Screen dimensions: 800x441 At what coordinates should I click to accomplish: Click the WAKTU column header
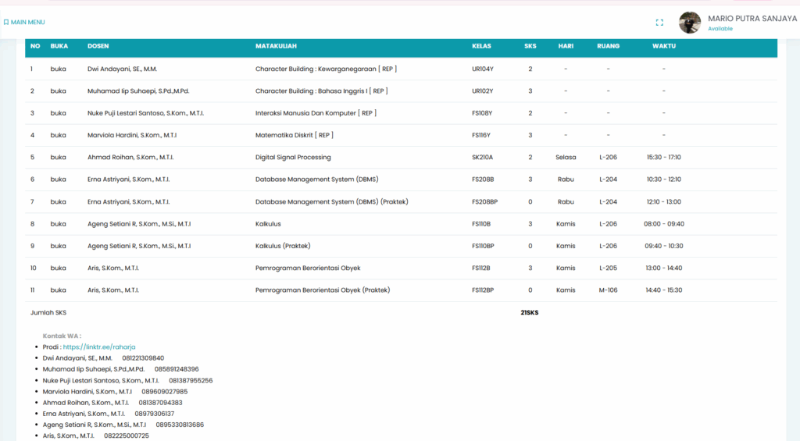(x=663, y=46)
